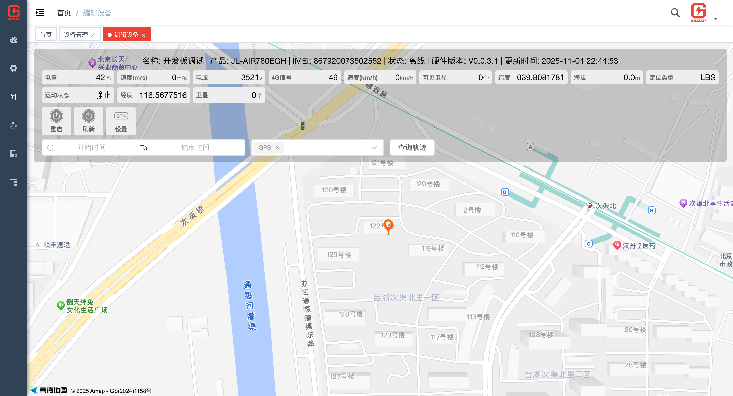This screenshot has height=396, width=733.
Task: Collapse the sidebar using the hamburger icon
Action: click(40, 13)
